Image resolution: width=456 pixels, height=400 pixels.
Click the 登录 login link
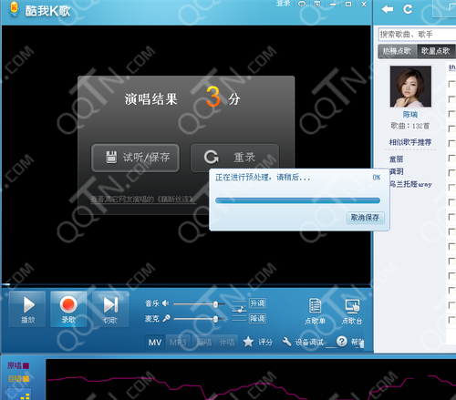click(x=283, y=4)
